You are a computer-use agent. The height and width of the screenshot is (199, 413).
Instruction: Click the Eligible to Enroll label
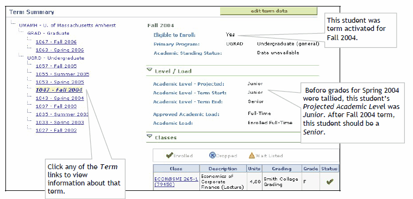[174, 35]
